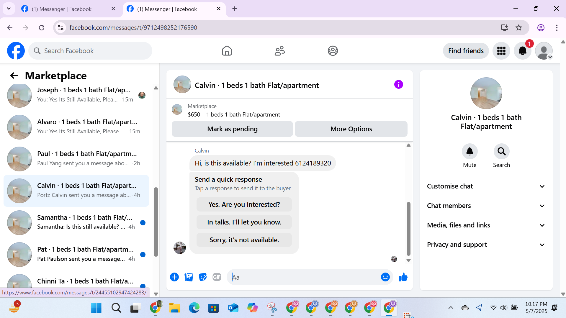Open Paul's Marketplace conversation
The image size is (566, 318).
point(76,159)
